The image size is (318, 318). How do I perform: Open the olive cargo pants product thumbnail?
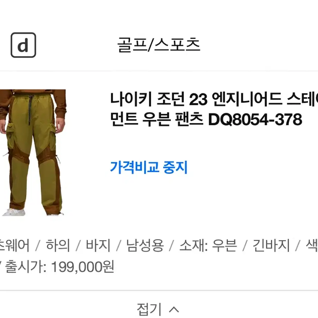click(x=33, y=152)
